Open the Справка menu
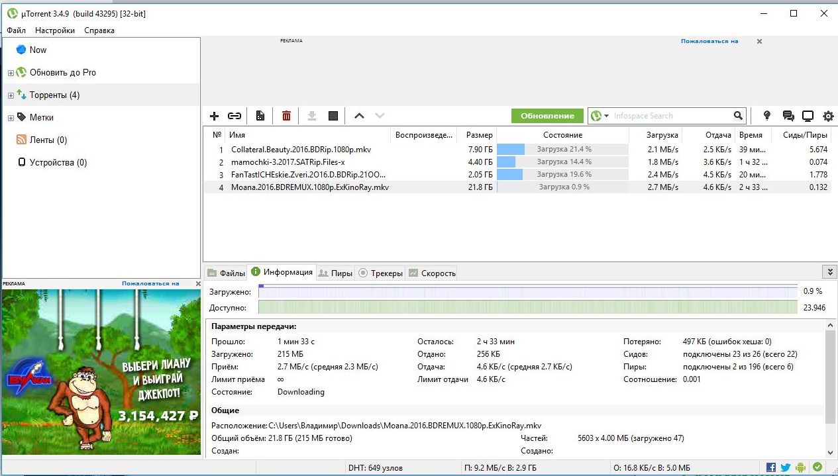Screen dimensions: 838x476 [x=99, y=30]
